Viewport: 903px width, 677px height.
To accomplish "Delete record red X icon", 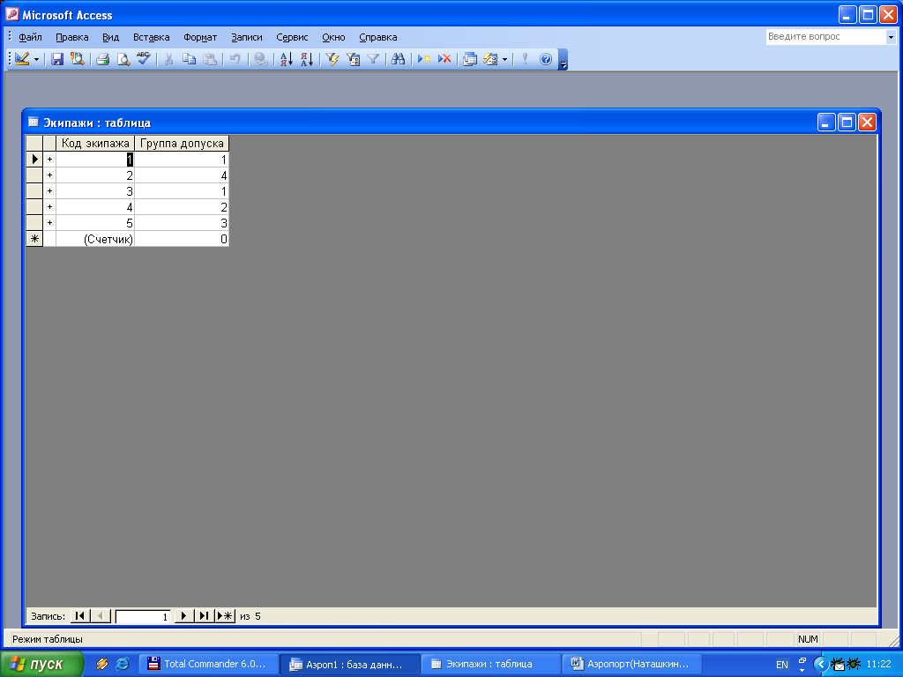I will click(x=444, y=59).
